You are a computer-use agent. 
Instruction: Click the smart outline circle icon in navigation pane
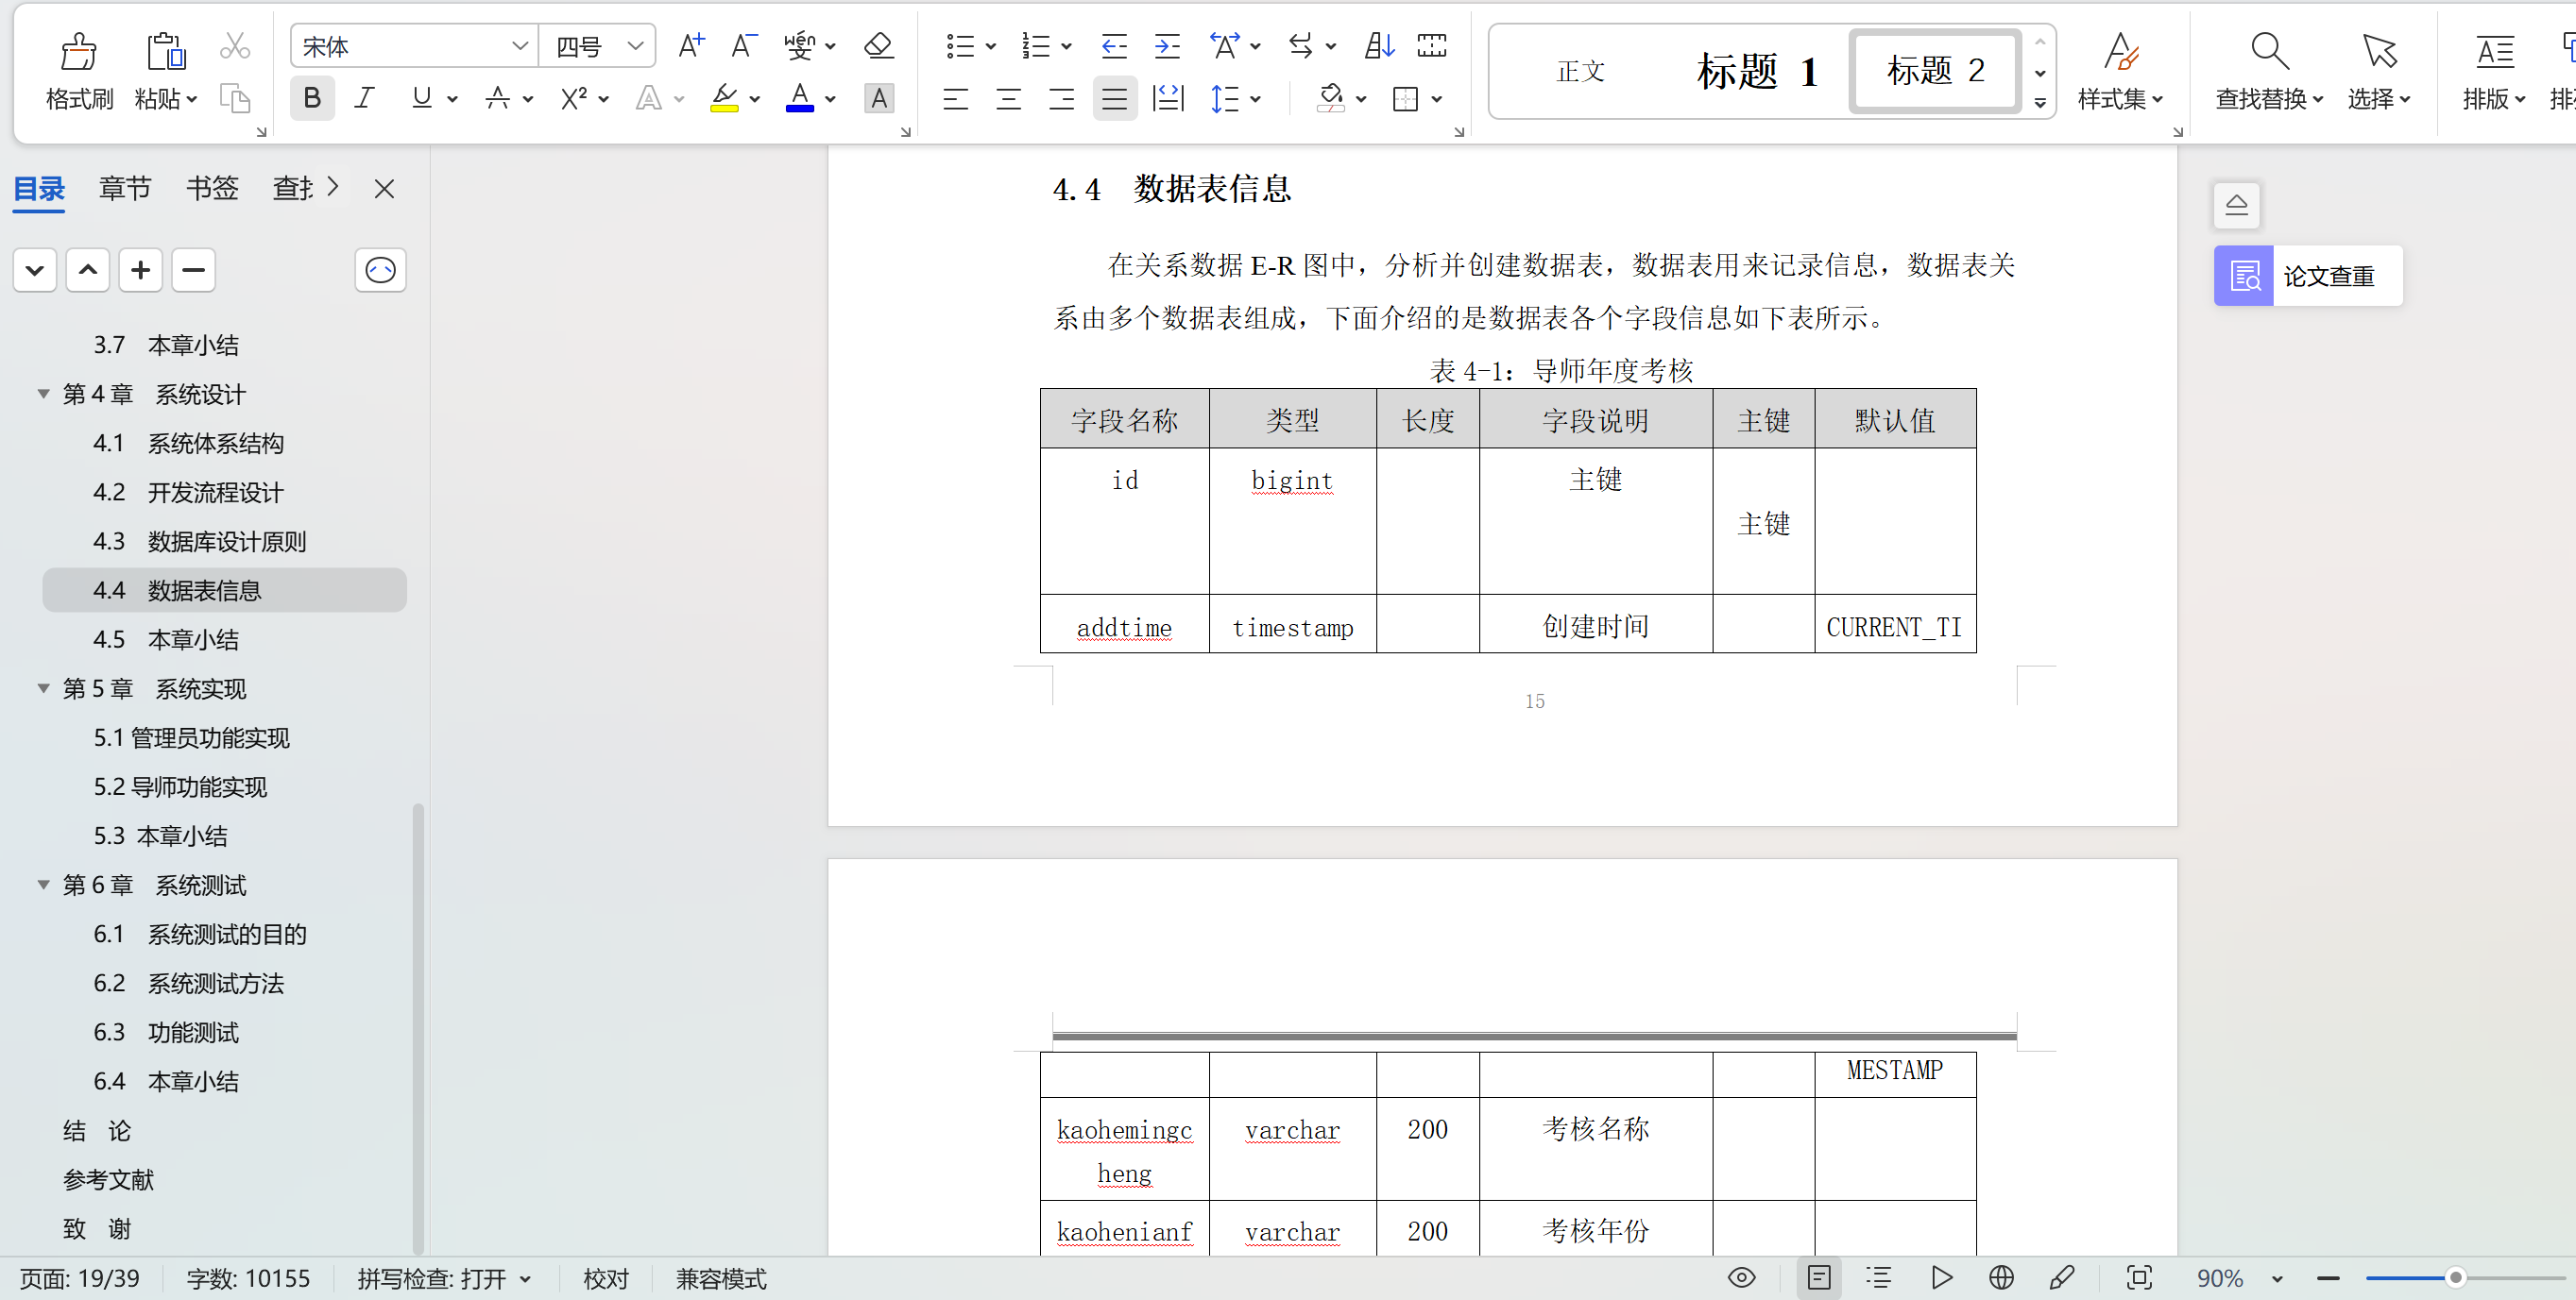381,270
